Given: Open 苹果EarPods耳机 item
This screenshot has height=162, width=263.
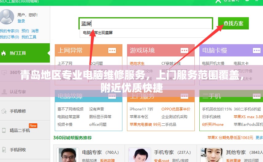Looking at the screenshot, I should (248, 125).
